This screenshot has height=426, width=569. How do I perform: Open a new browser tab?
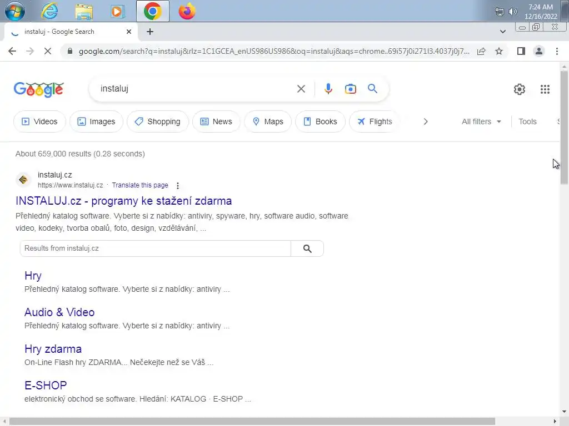click(x=150, y=32)
